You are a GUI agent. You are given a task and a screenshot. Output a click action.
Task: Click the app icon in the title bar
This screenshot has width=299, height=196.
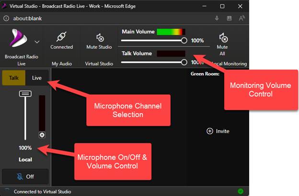pos(4,6)
